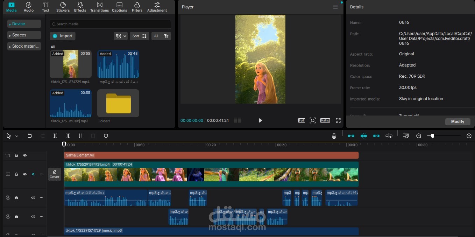The height and width of the screenshot is (237, 475).
Task: Open the Audio tab
Action: [x=29, y=7]
